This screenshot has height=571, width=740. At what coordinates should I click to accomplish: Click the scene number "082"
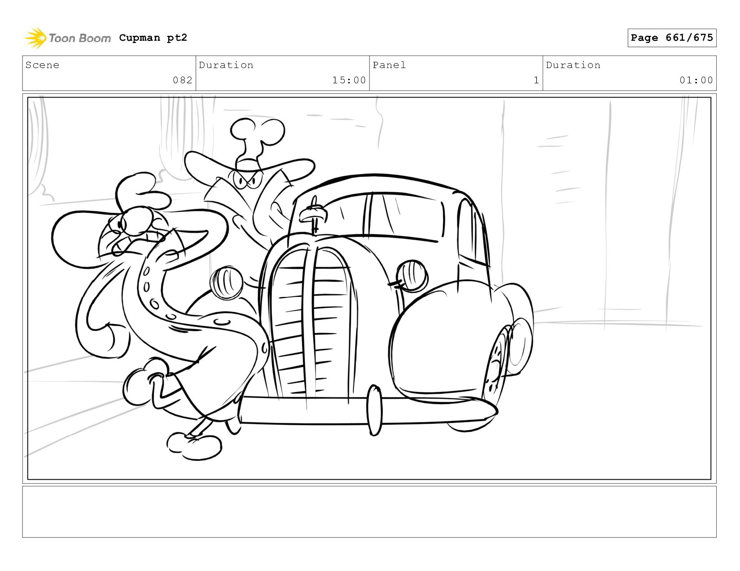point(183,80)
